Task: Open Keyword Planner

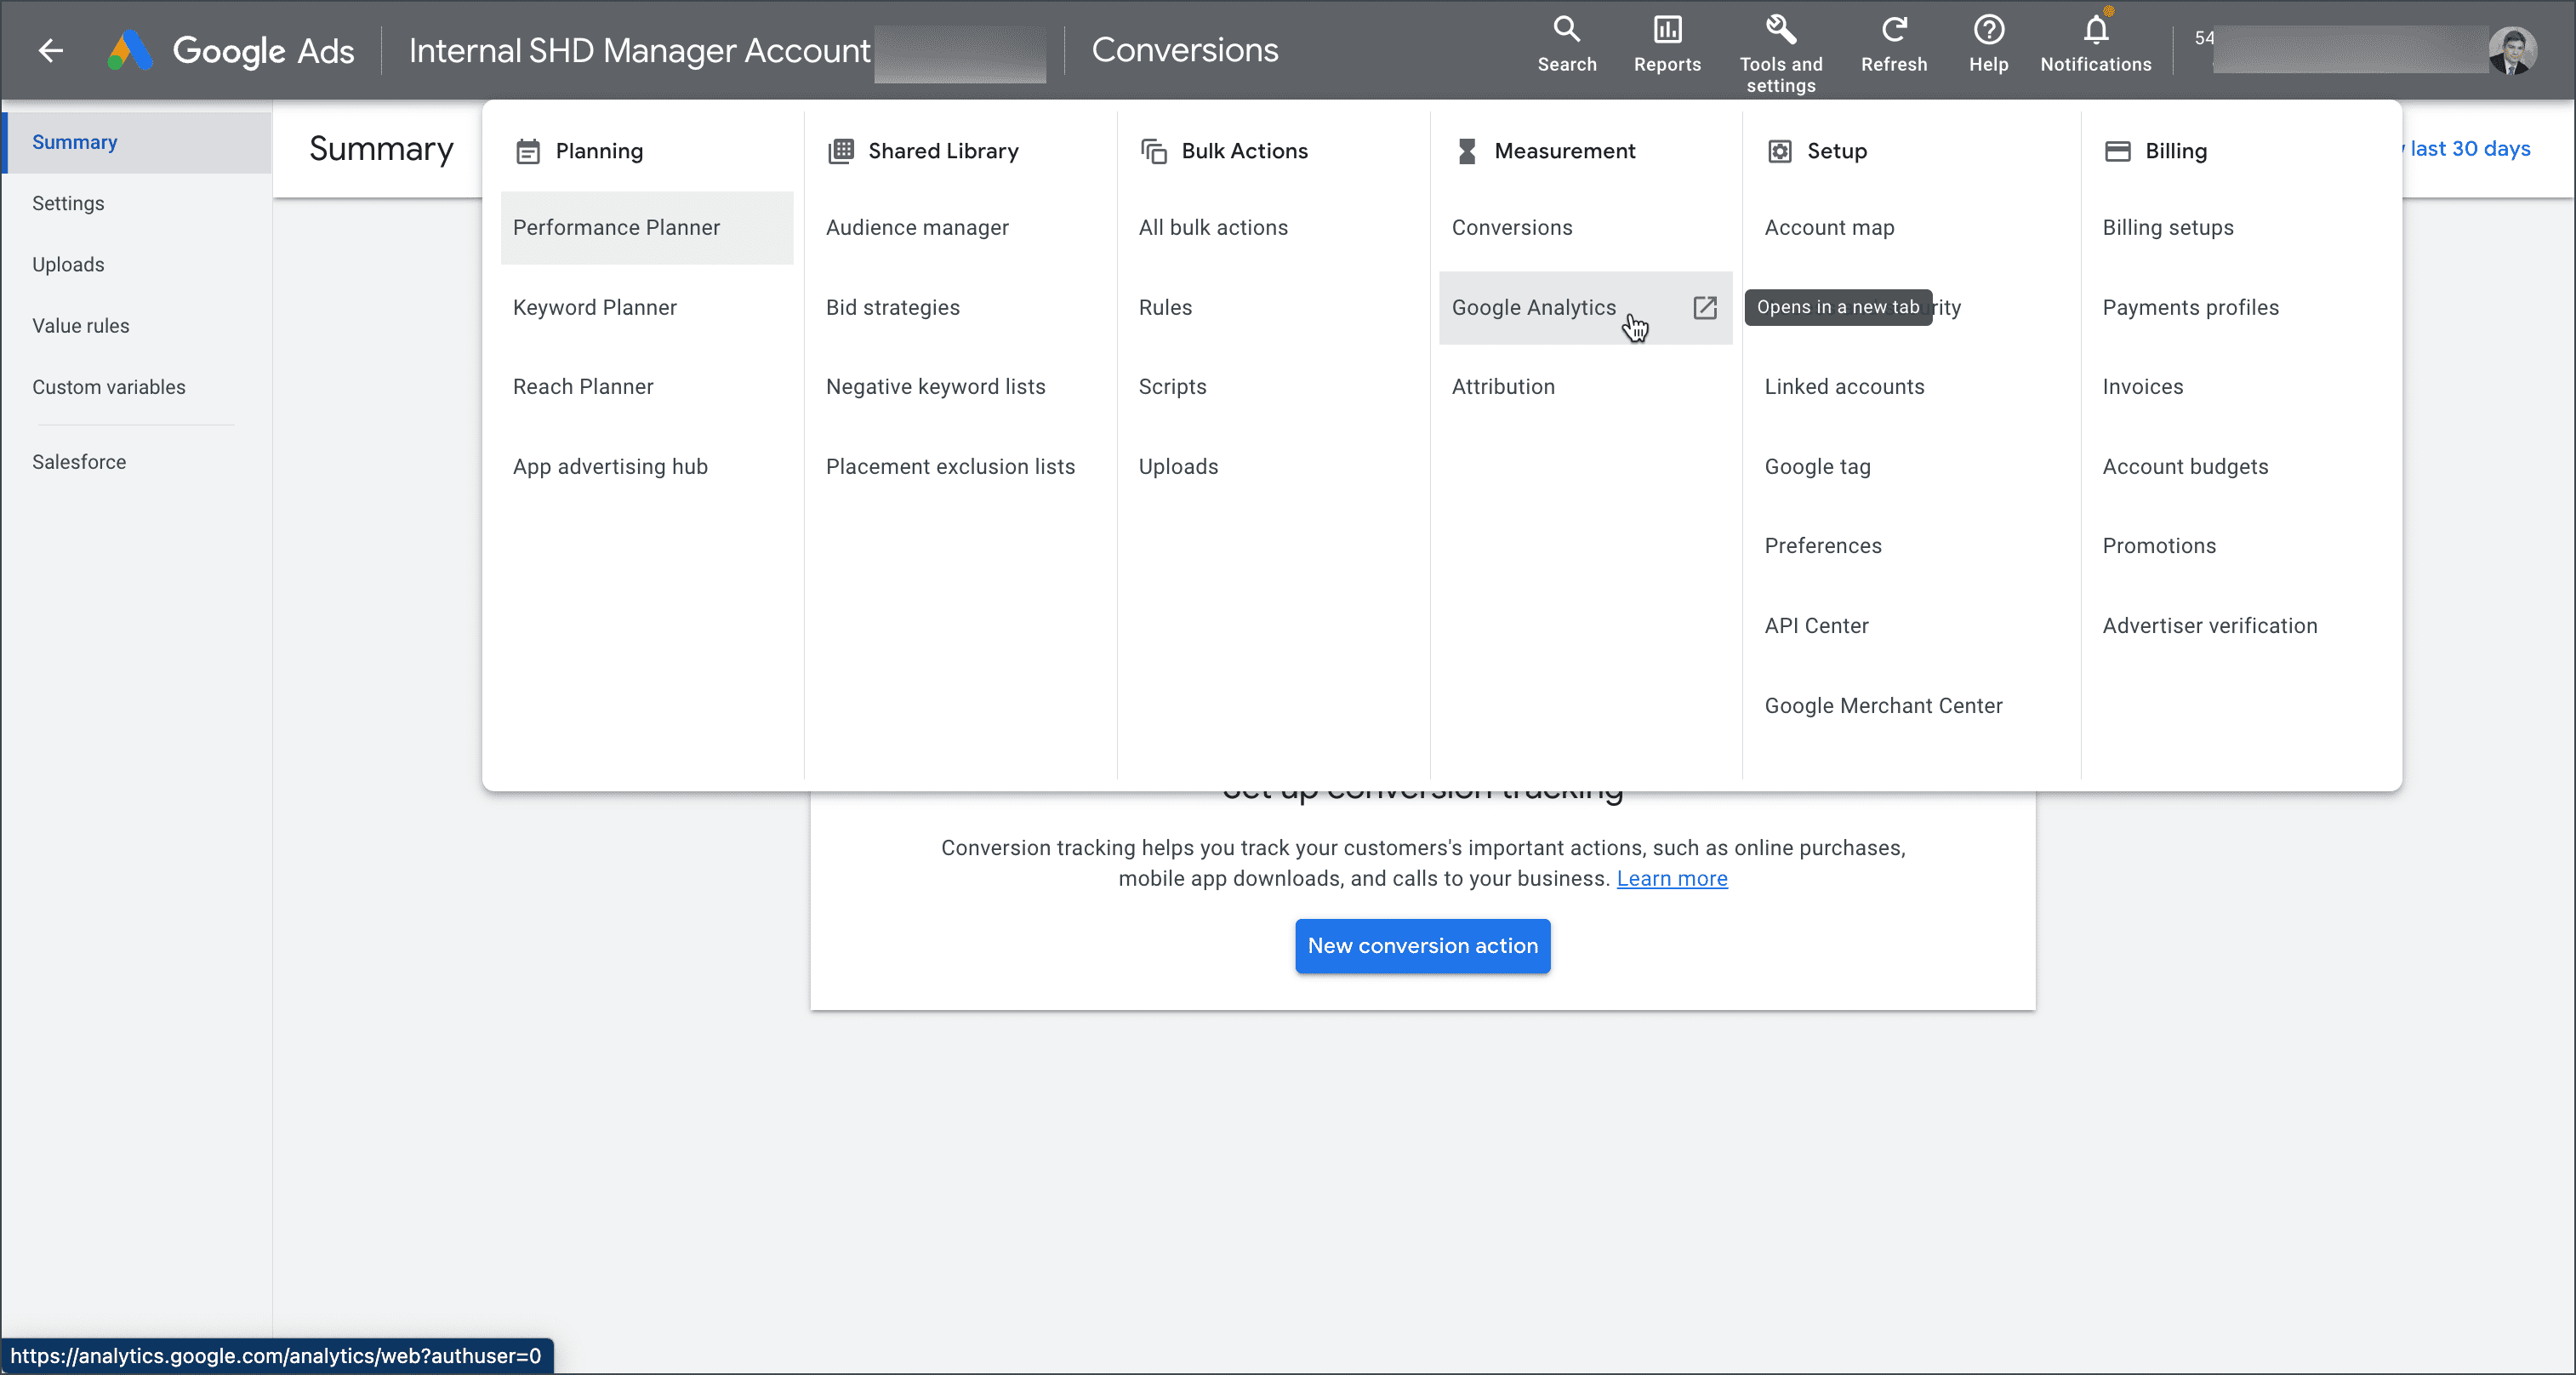Action: pos(594,307)
